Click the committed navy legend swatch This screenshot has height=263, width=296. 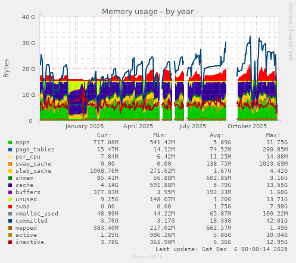click(10, 221)
